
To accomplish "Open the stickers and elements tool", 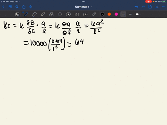I will (68, 14).
